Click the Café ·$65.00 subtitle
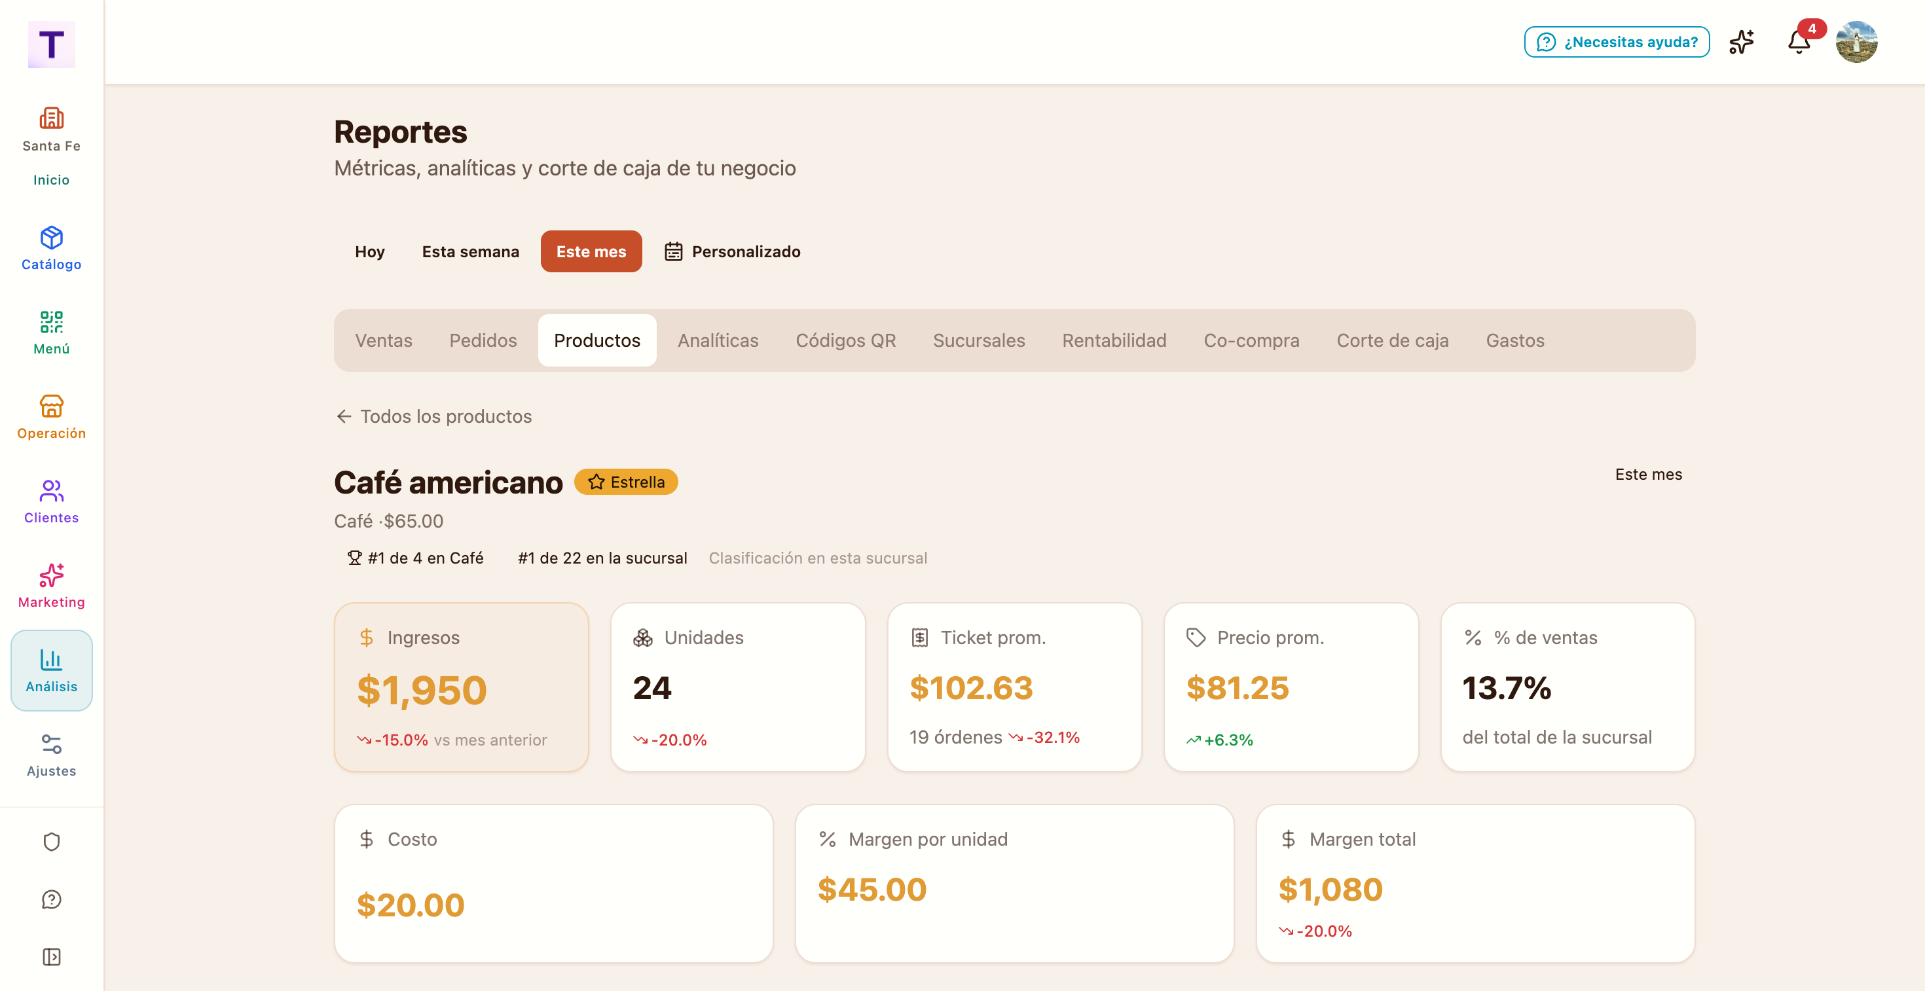The width and height of the screenshot is (1925, 991). click(388, 521)
